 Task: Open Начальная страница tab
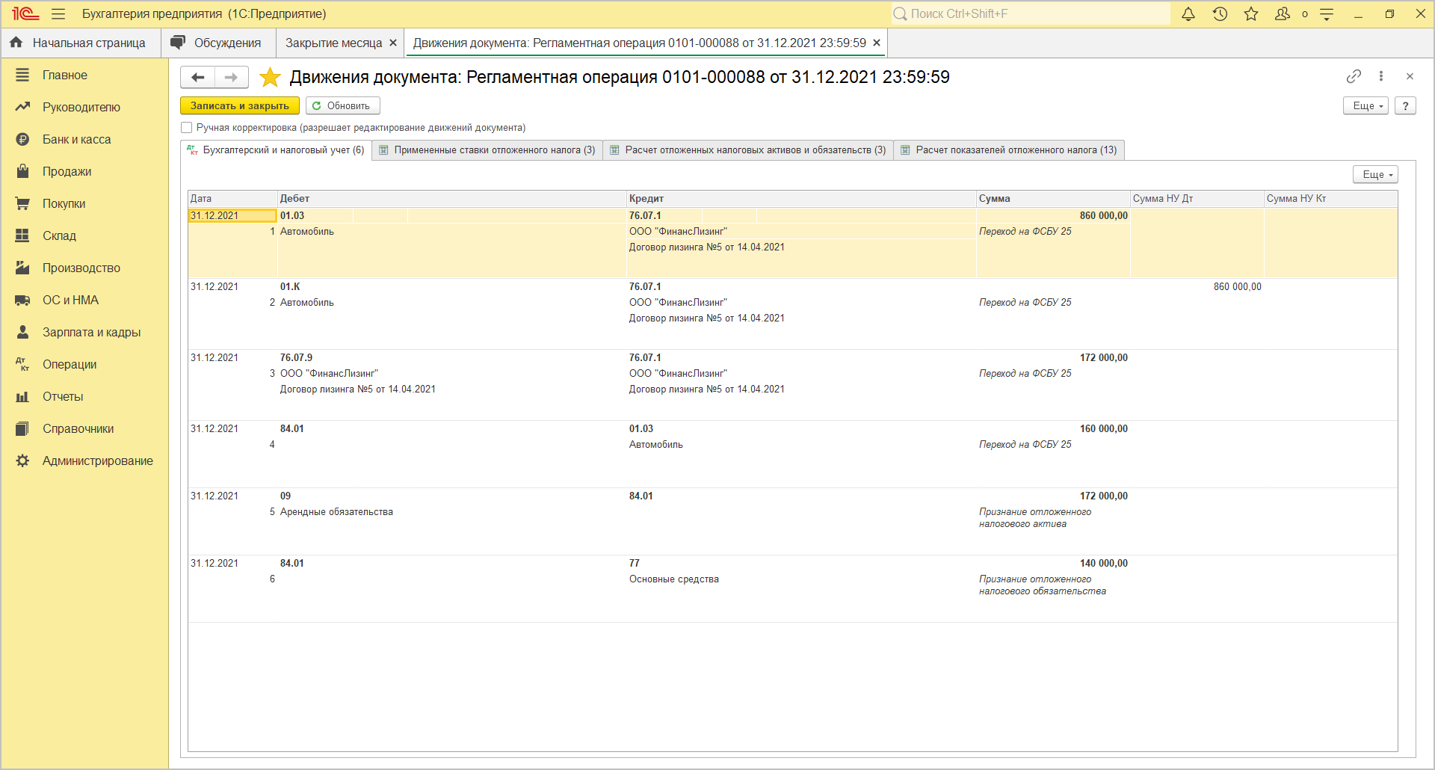[x=80, y=43]
